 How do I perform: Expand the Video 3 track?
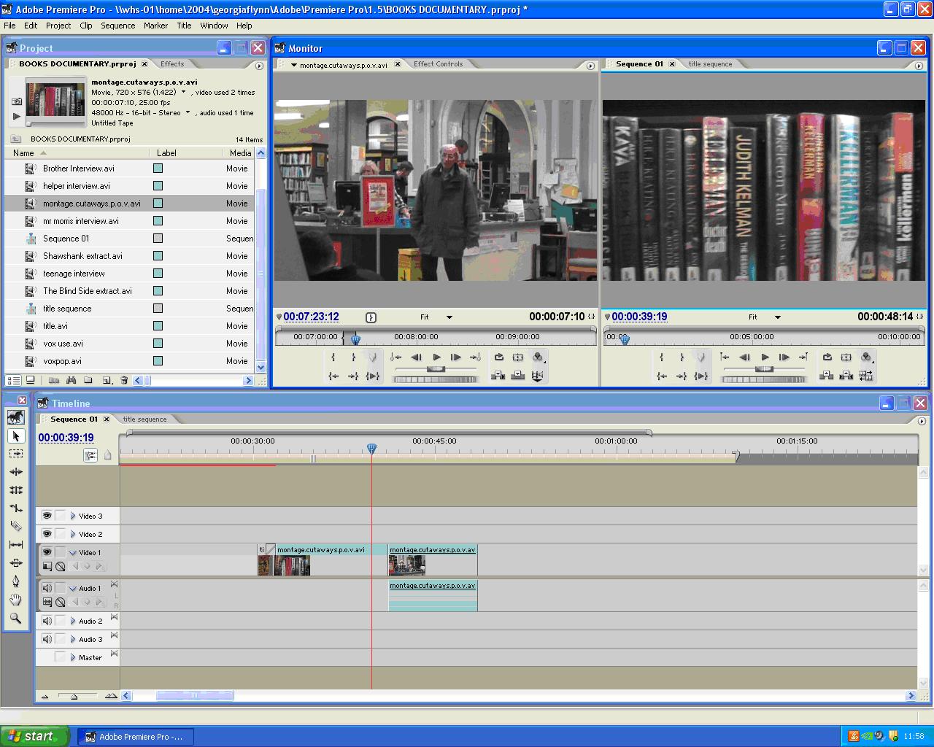73,516
